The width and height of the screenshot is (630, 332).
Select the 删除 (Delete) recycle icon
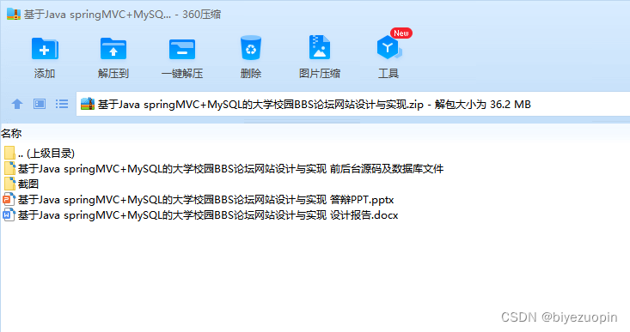coord(251,48)
